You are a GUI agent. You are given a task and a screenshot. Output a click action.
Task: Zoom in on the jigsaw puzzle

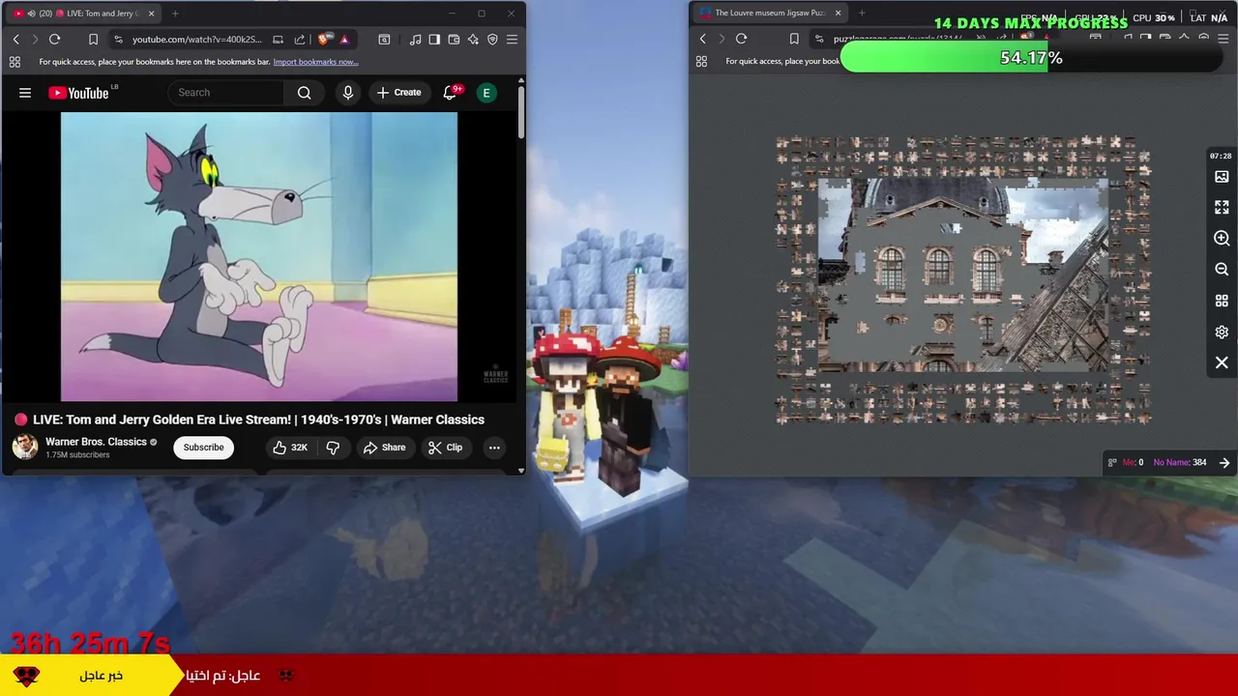tap(1222, 239)
